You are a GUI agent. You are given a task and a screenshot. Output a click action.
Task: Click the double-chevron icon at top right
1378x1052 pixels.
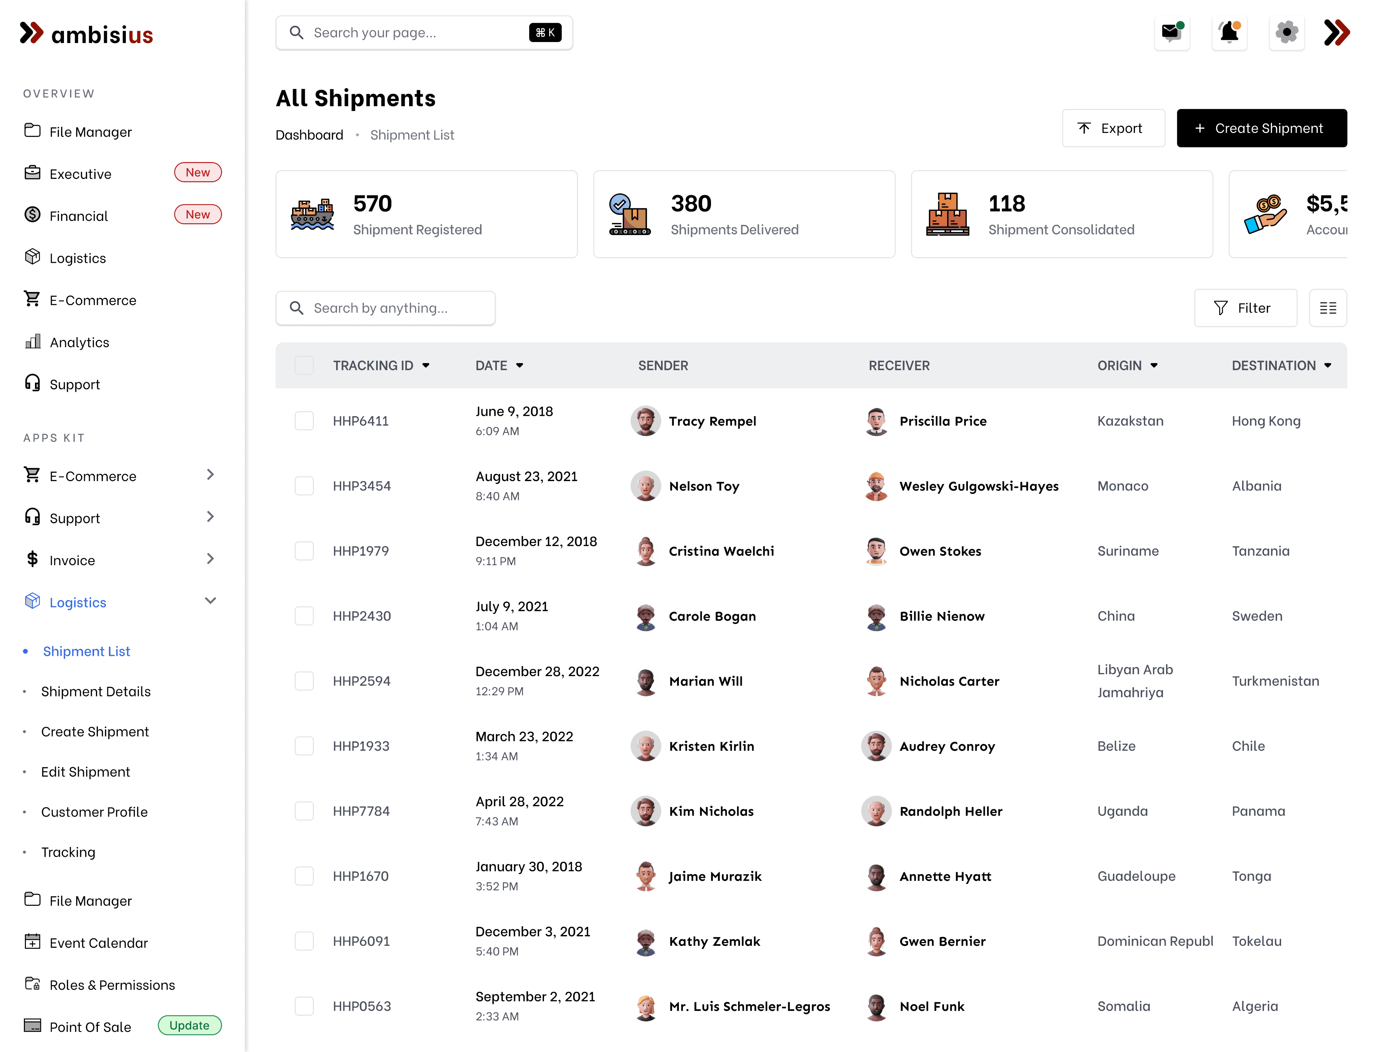pyautogui.click(x=1337, y=33)
